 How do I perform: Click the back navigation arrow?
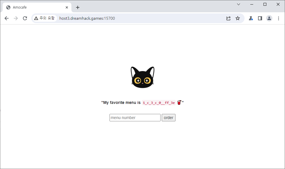pyautogui.click(x=7, y=18)
